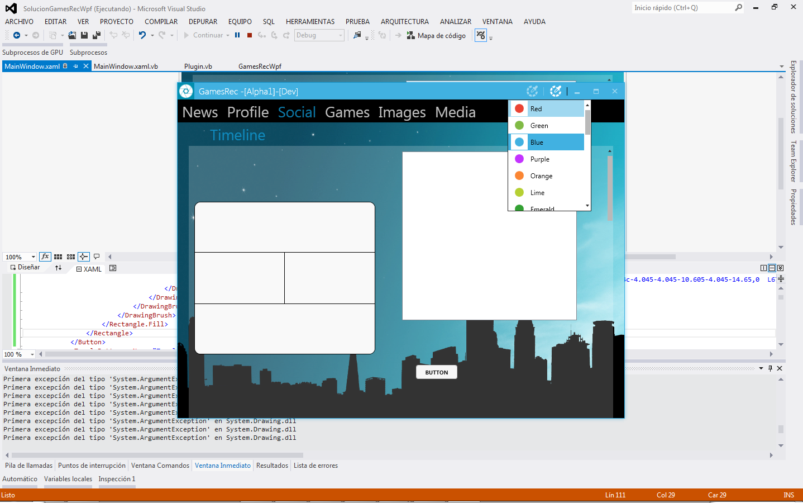Switch to Variables locales tab

point(68,479)
